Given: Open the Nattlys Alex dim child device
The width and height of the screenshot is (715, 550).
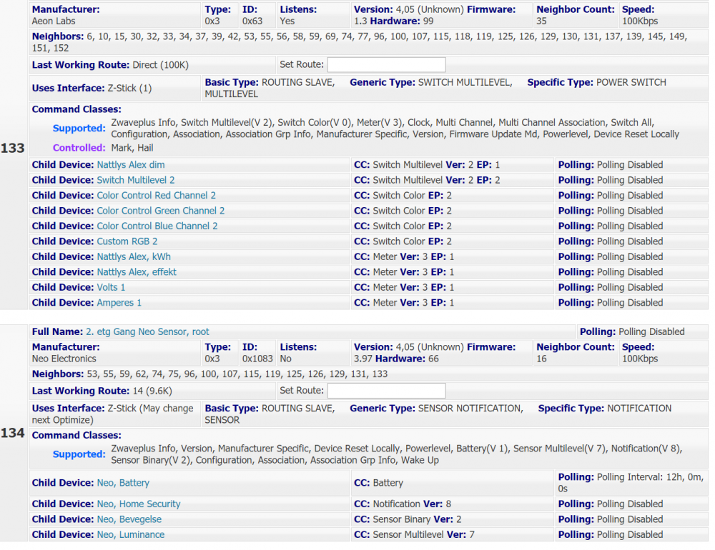Looking at the screenshot, I should [x=130, y=165].
